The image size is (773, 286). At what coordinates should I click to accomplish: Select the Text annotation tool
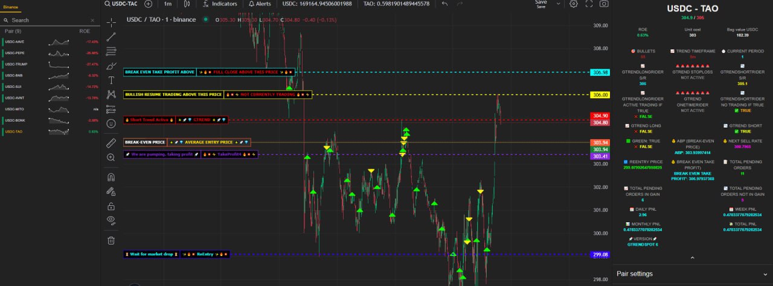point(111,80)
